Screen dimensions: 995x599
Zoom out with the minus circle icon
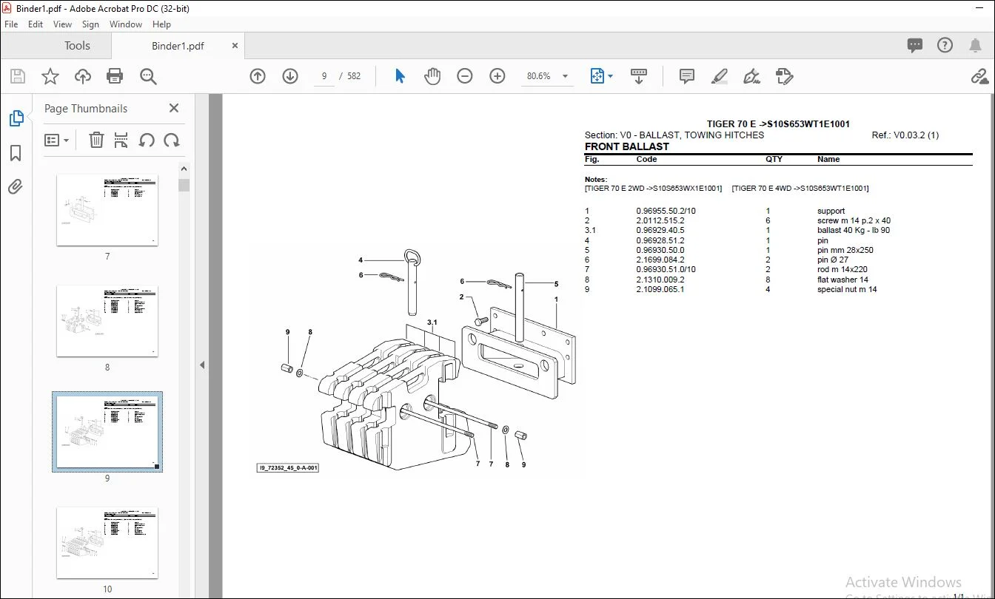pyautogui.click(x=465, y=76)
